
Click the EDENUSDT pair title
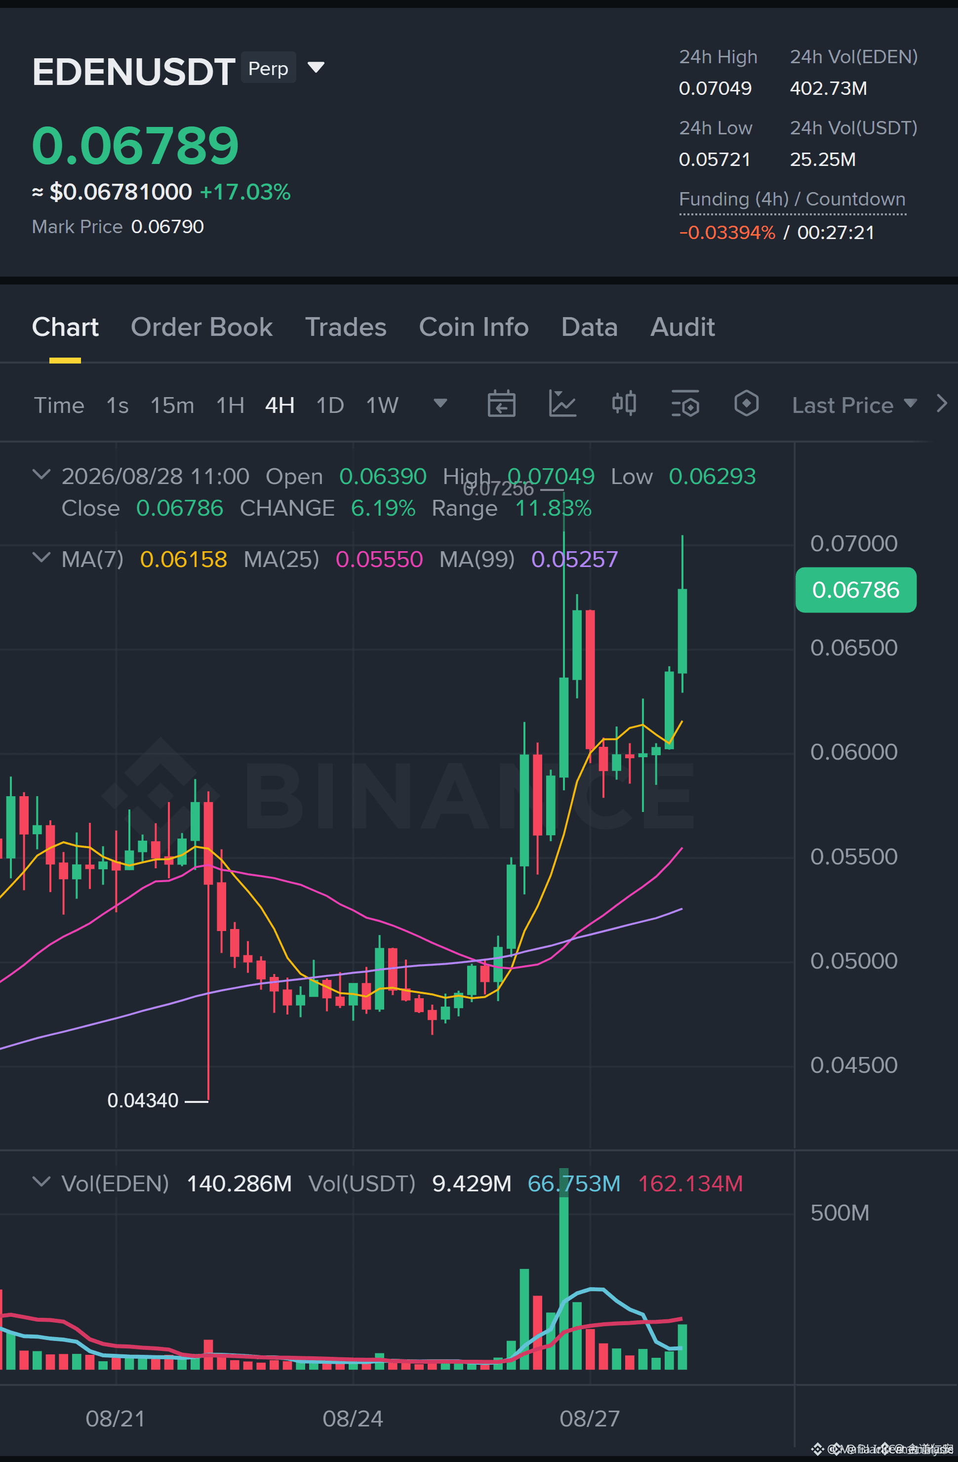(x=133, y=72)
